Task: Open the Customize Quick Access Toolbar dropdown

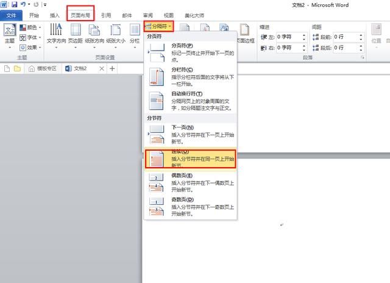Action: [x=44, y=4]
